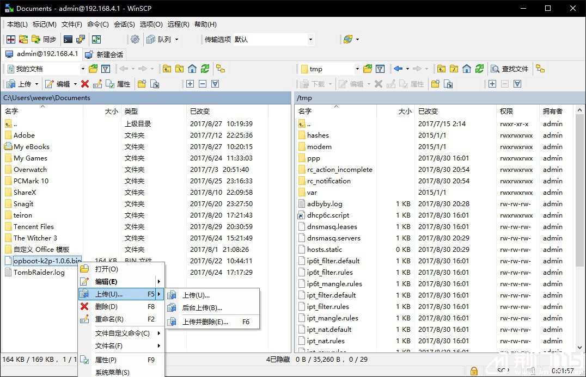Select TombRaider.log in local panel
The image size is (586, 377).
[x=39, y=273]
